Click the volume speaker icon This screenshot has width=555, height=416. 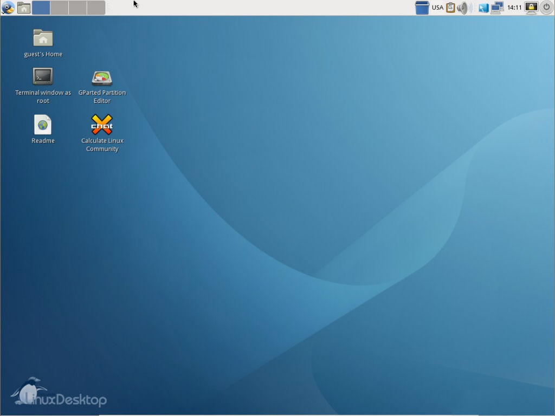463,8
